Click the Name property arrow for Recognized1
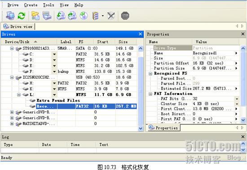 click(x=236, y=53)
